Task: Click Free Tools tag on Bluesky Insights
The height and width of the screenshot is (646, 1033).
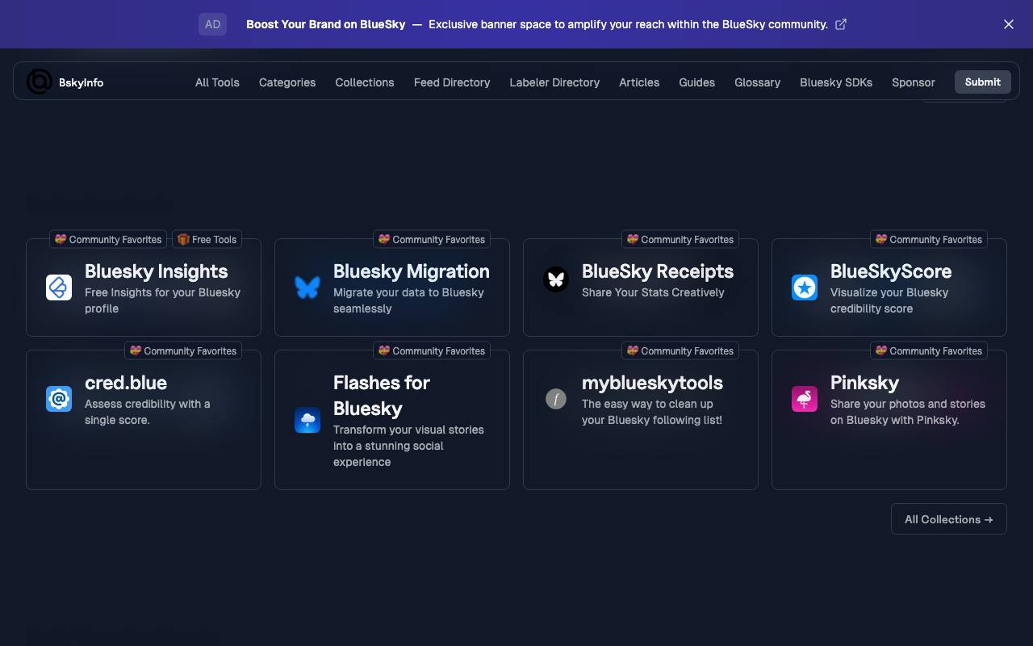Action: click(x=208, y=239)
